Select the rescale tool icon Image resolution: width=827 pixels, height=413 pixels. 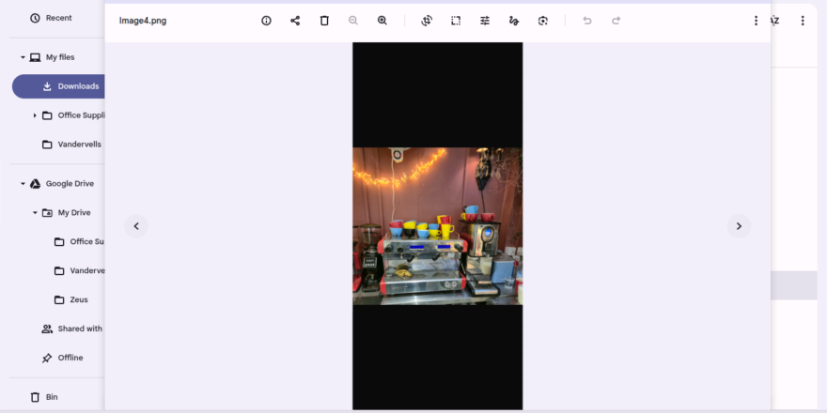click(x=456, y=21)
